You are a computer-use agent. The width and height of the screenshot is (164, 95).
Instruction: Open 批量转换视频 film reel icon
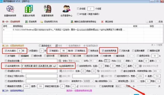(x=10, y=9)
